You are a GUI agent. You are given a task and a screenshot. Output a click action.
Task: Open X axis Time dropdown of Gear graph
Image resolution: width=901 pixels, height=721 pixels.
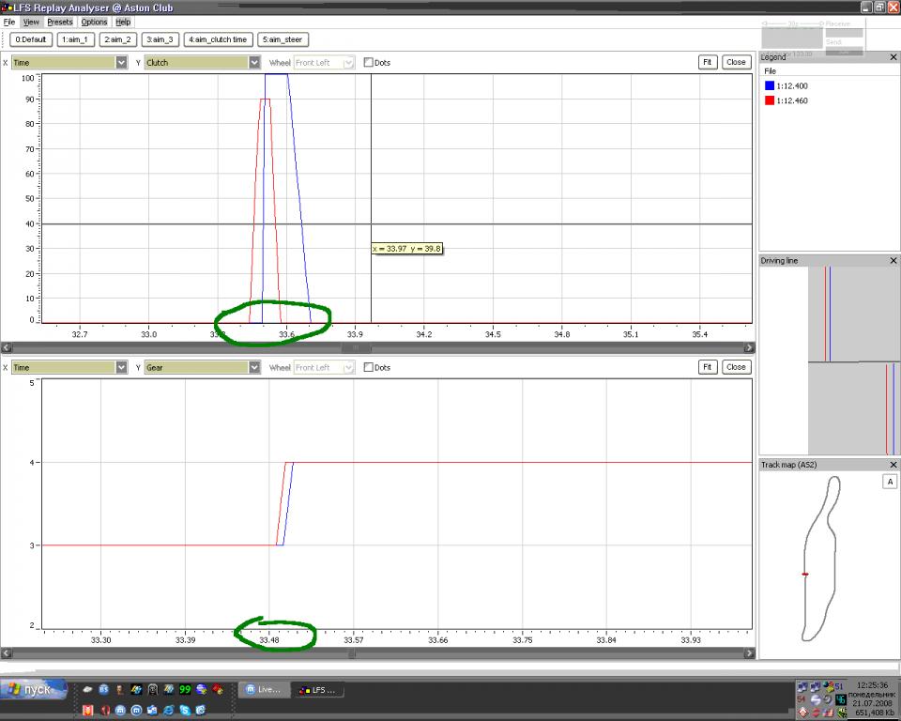[x=69, y=367]
